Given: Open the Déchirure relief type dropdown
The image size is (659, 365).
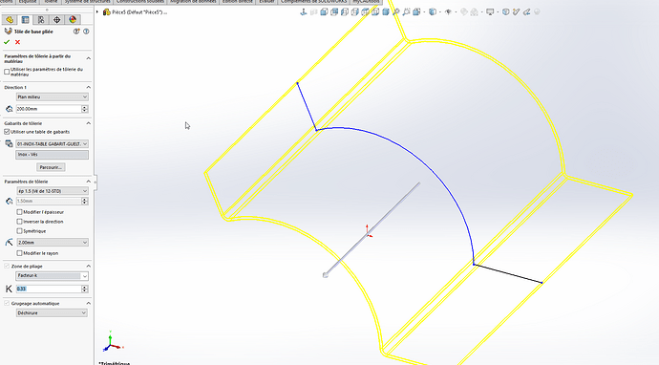Looking at the screenshot, I should pos(53,312).
